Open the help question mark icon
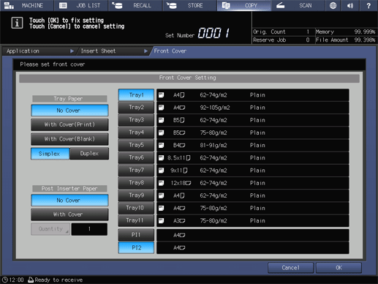Image resolution: width=378 pixels, height=284 pixels. 368,5
